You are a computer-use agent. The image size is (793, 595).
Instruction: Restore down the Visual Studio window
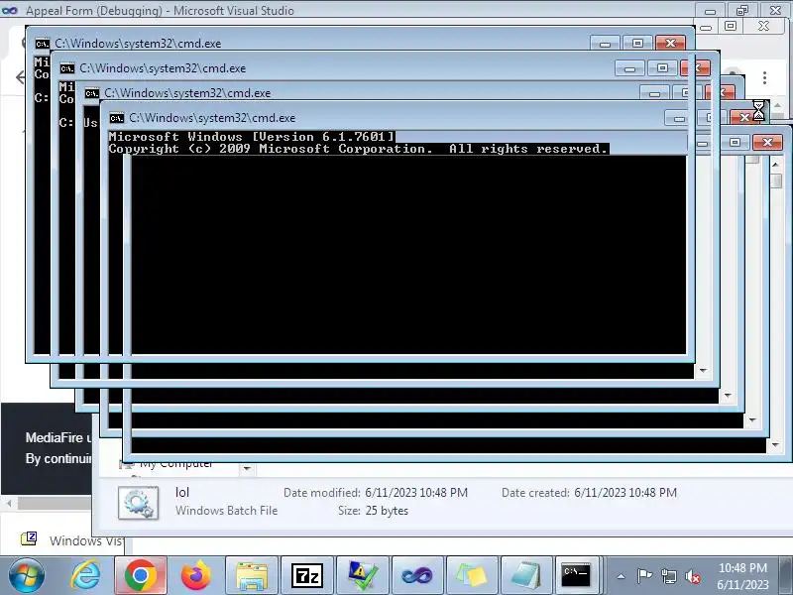coord(742,11)
